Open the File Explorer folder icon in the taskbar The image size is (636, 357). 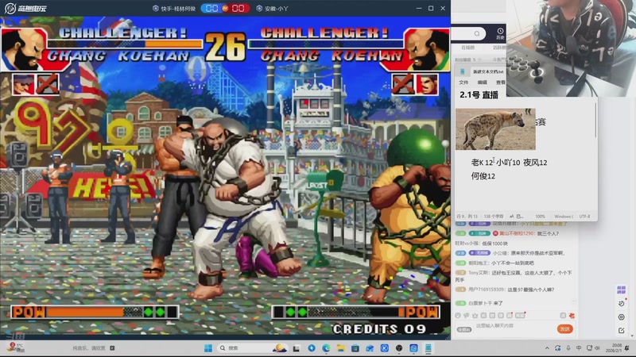click(x=341, y=348)
